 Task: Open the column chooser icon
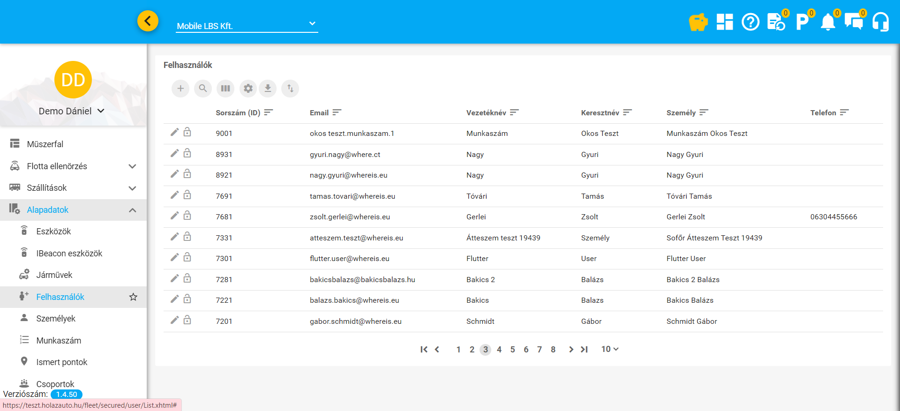click(x=225, y=88)
